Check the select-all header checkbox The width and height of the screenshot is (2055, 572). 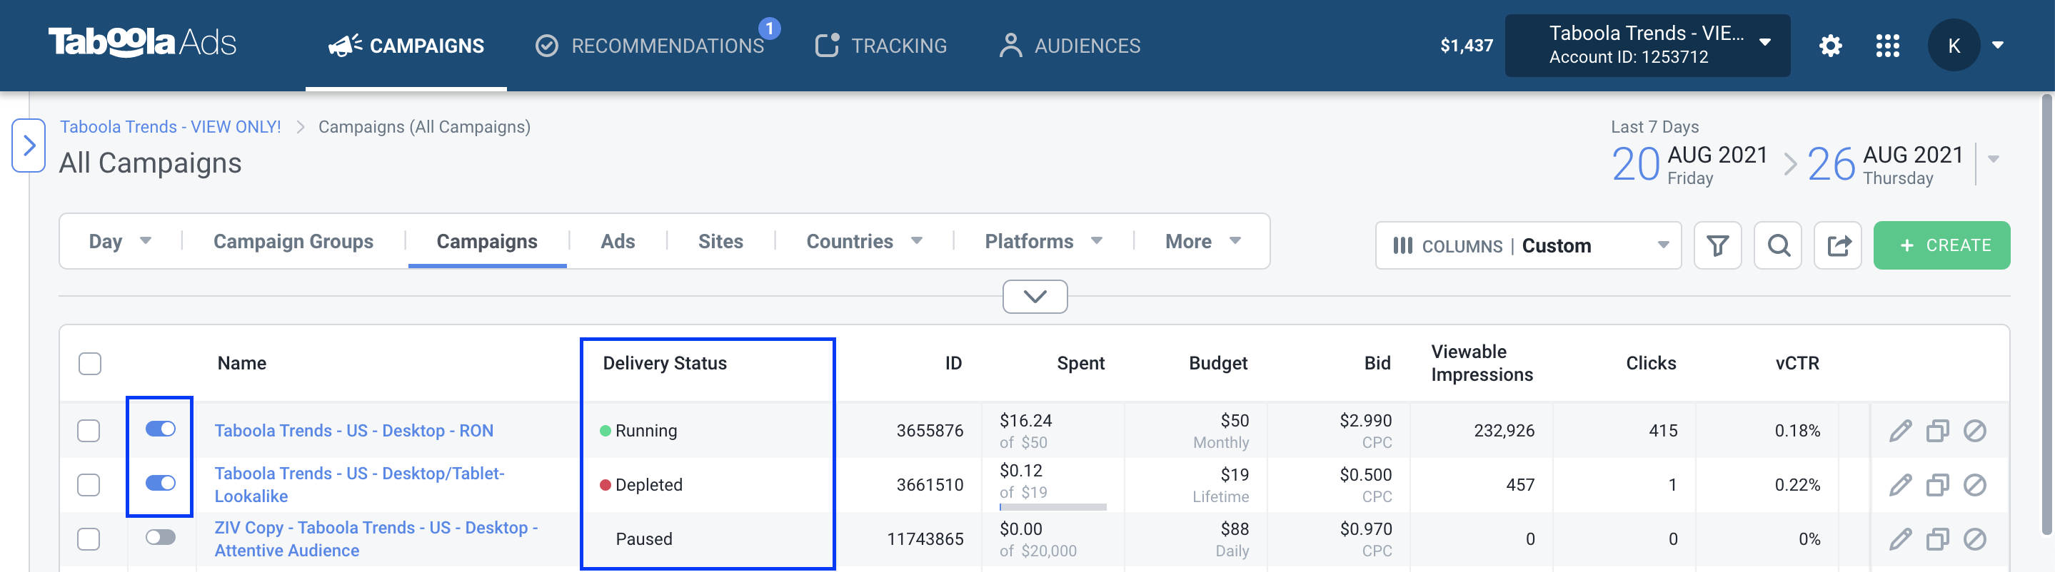coord(90,363)
